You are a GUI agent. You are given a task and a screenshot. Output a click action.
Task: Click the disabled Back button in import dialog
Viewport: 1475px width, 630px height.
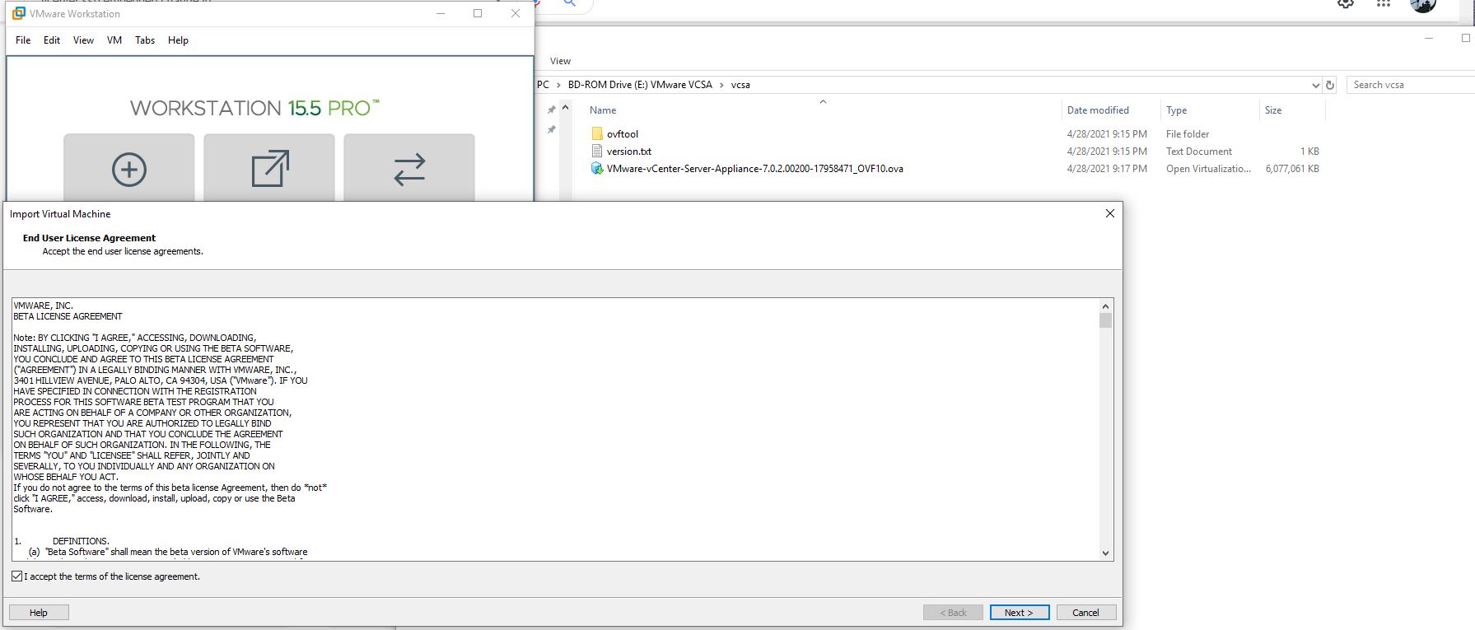pyautogui.click(x=953, y=613)
